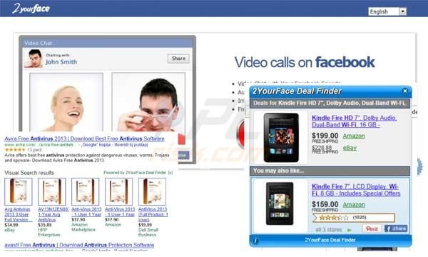Click the Deals for Kindle Fire HD header
This screenshot has width=428, height=257.
coord(330,104)
